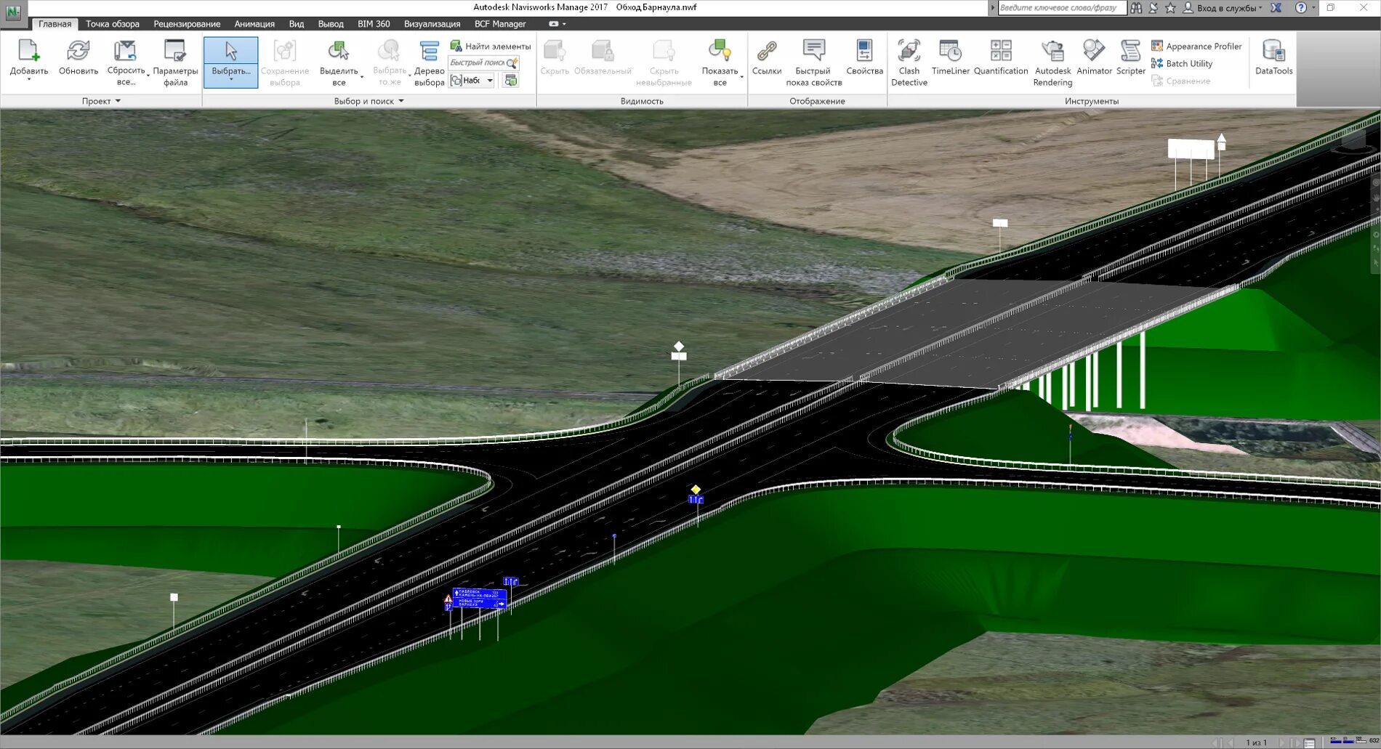Launch Appearance Profiler
Screen dimensions: 1381x749
(x=1196, y=46)
